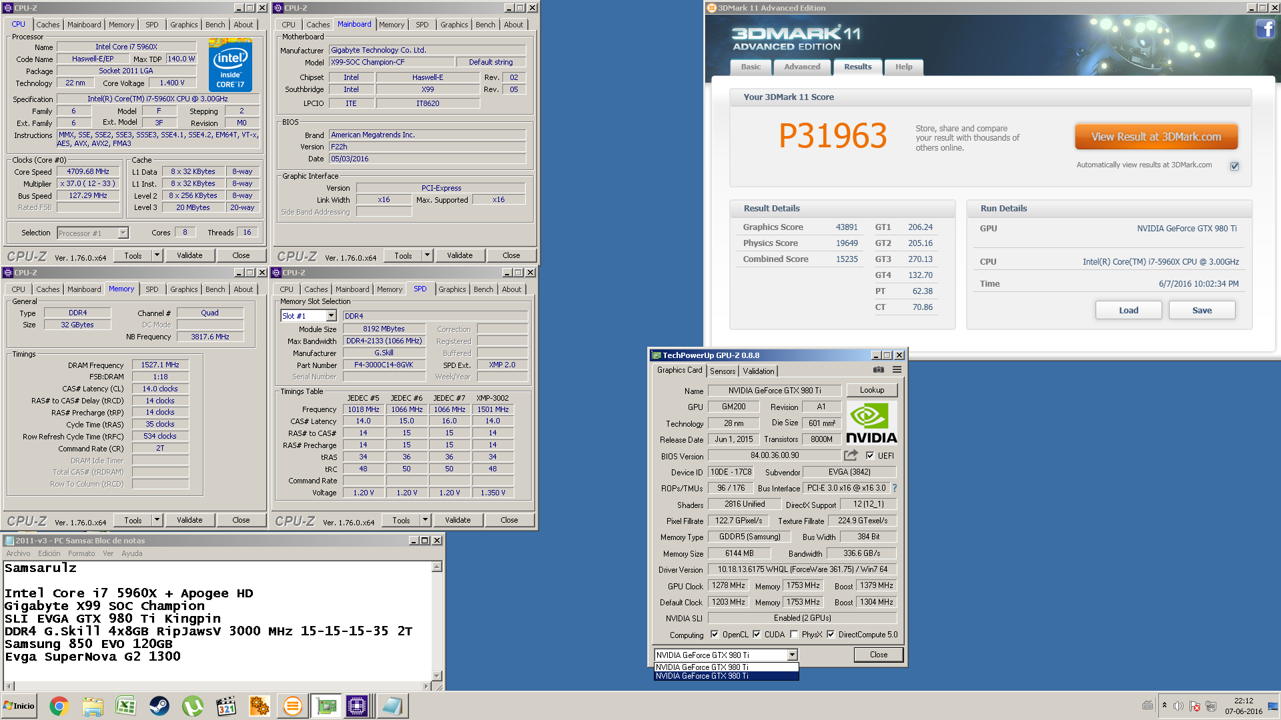The image size is (1281, 720).
Task: Open Graphics tab in Mainboard CPU-Z window
Action: [454, 25]
